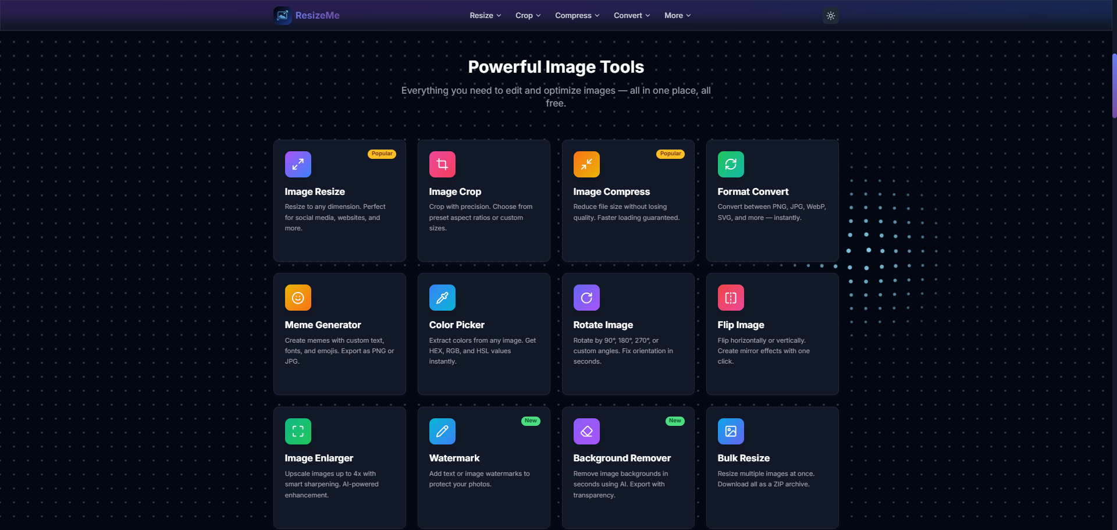Viewport: 1117px width, 530px height.
Task: Click the Meme Generator smiley icon
Action: coord(298,298)
